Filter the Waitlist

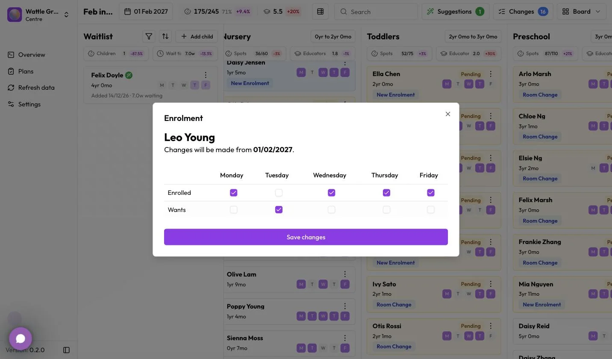(149, 36)
